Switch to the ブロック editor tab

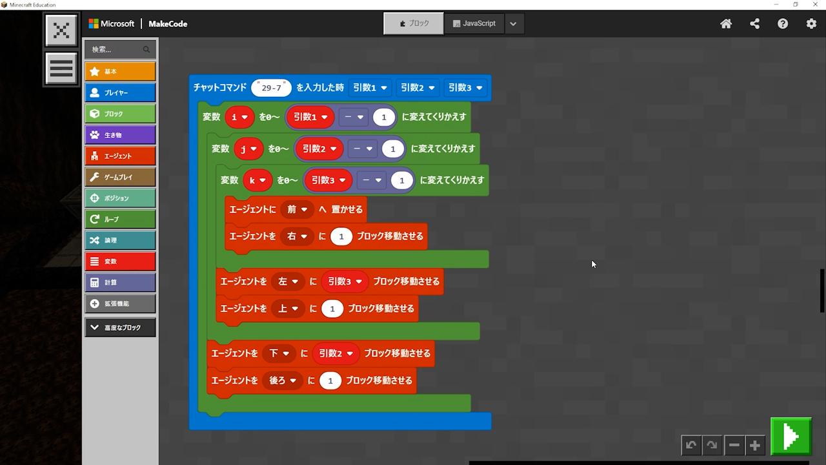click(414, 24)
